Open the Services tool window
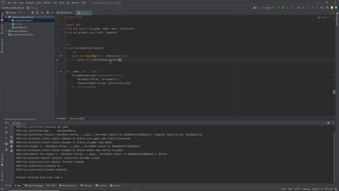339x191 pixels. 115,186
